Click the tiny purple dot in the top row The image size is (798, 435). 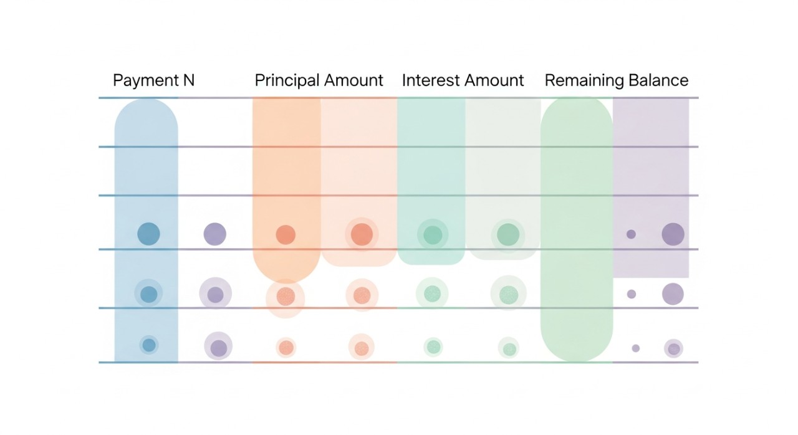coord(631,234)
